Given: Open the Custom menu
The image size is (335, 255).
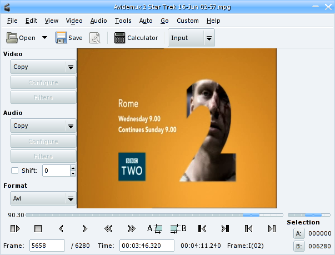Looking at the screenshot, I should click(x=188, y=21).
